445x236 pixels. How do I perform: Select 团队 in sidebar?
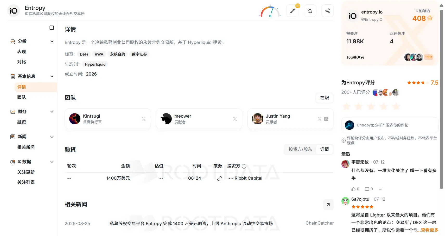pos(22,97)
